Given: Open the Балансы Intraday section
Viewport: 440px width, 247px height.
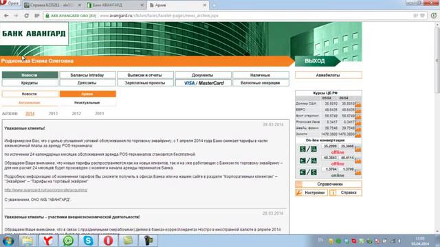Looking at the screenshot, I should pyautogui.click(x=87, y=75).
